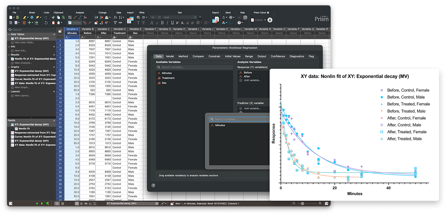Open the sheet selector dropdown in status bar
This screenshot has width=446, height=215.
click(x=157, y=203)
